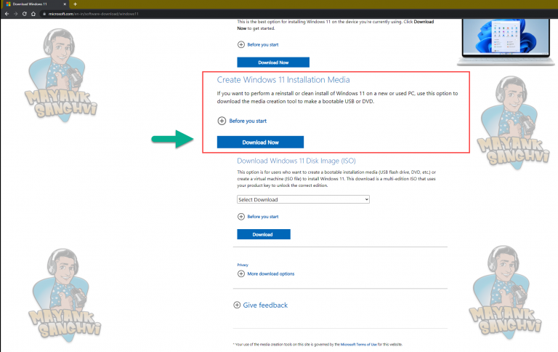Viewport: 558px width, 352px height.
Task: Click the Download Windows 11 Disk Image (ISO) heading
Action: [x=296, y=161]
